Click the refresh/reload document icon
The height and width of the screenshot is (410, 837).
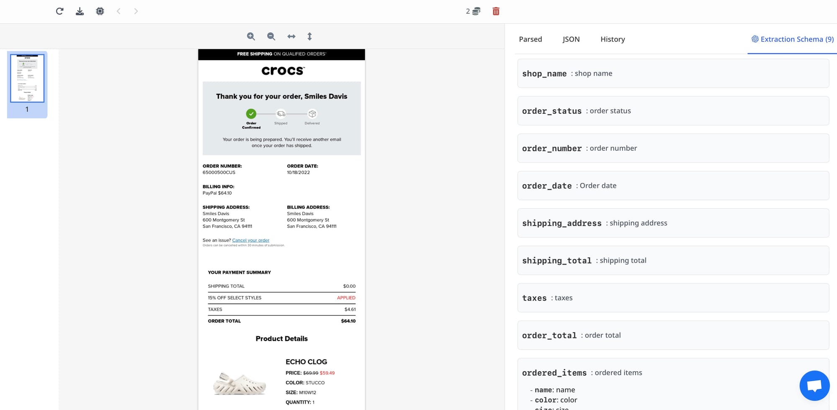pyautogui.click(x=59, y=11)
